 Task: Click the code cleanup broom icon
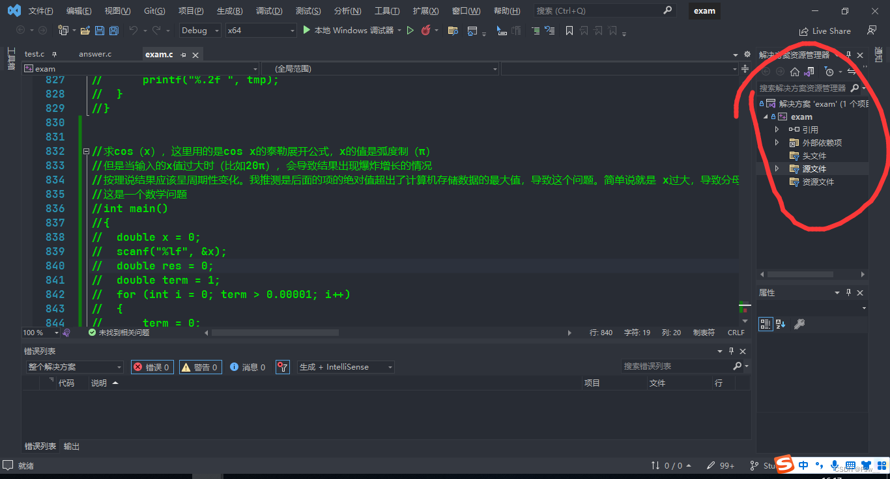click(66, 333)
